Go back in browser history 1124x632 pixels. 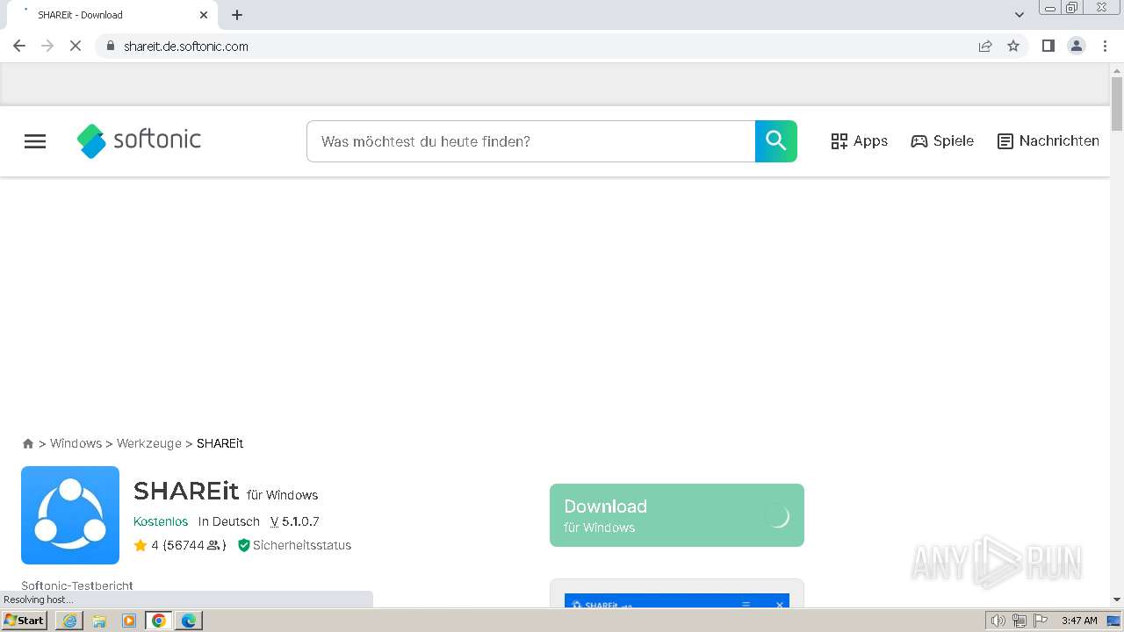pos(19,46)
